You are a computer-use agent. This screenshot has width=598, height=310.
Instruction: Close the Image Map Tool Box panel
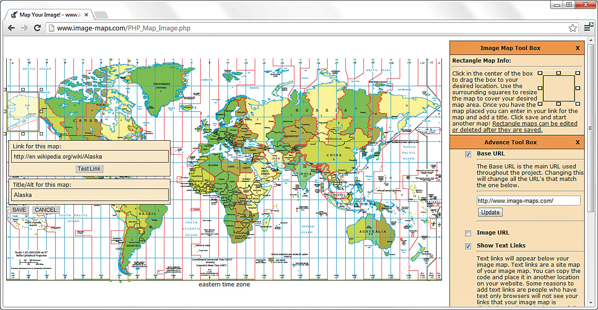(x=577, y=48)
